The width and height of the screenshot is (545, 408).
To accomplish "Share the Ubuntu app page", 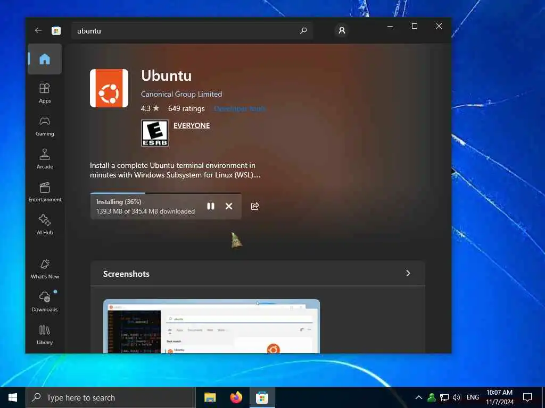I will coord(255,206).
